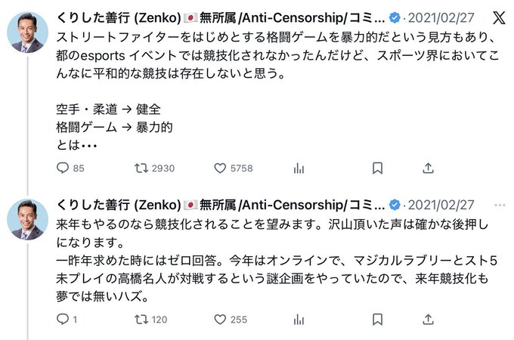Open the second tweet's 2021/02/27 timestamp

(441, 205)
